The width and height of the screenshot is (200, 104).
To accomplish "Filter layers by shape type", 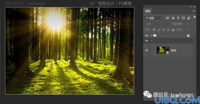I will coord(183,18).
